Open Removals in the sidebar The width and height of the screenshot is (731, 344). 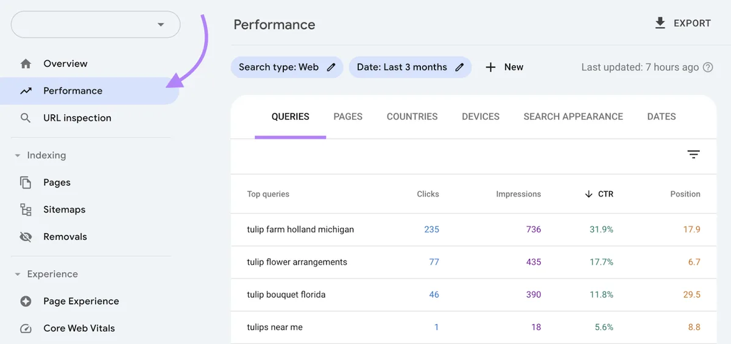pyautogui.click(x=65, y=237)
